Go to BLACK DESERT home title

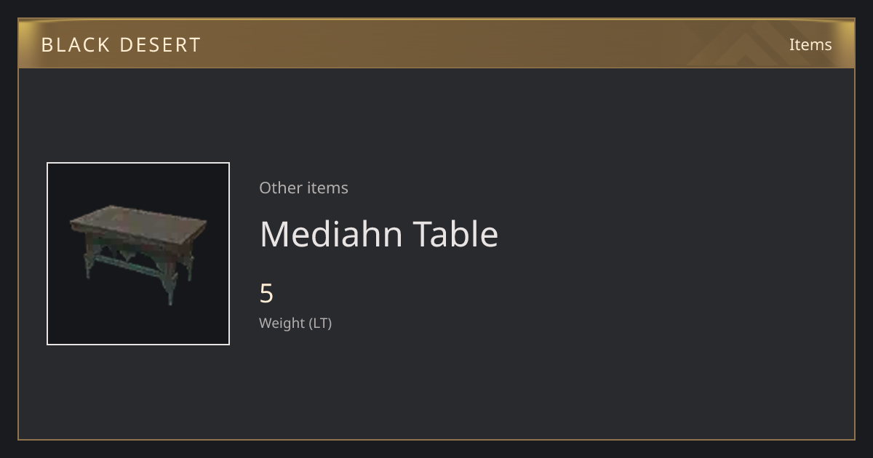121,44
